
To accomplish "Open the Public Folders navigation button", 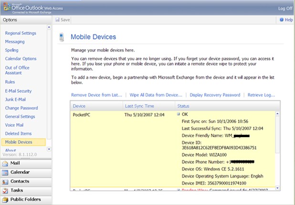I will pyautogui.click(x=26, y=200).
